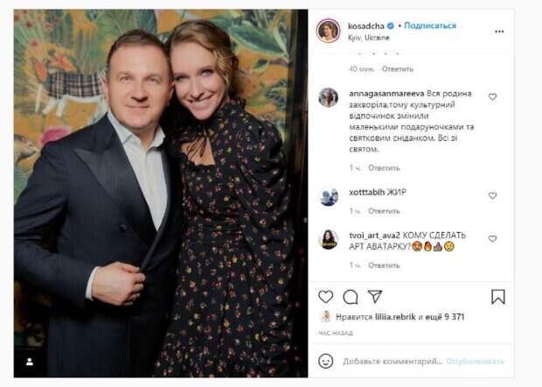Reply to annagasanmareeva's comment
Image resolution: width=542 pixels, height=387 pixels.
click(x=384, y=168)
